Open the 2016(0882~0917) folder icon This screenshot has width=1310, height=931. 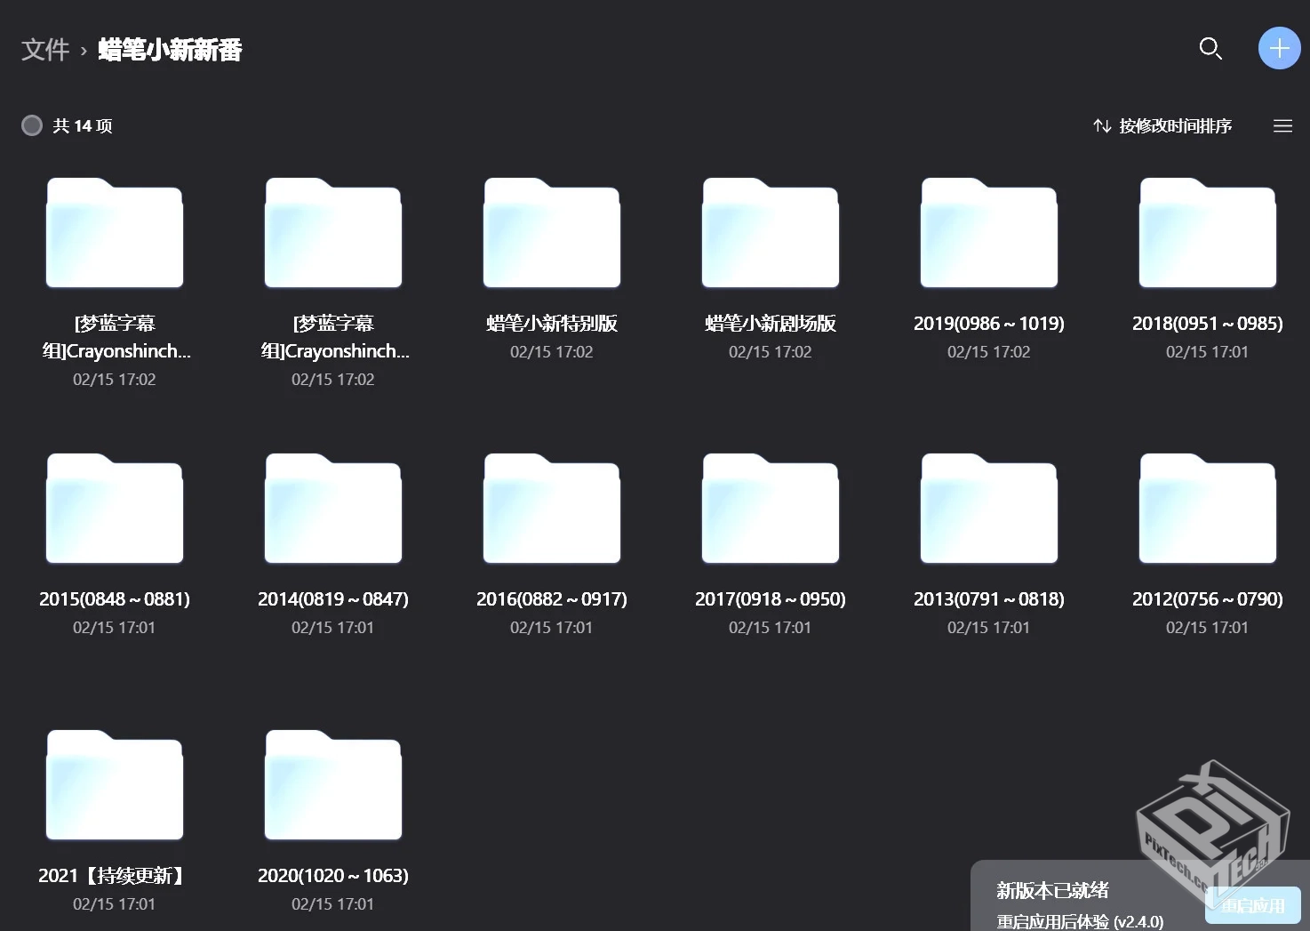551,509
